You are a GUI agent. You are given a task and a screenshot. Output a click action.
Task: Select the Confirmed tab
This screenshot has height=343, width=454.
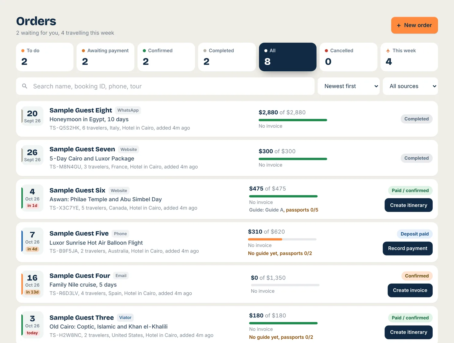(x=166, y=57)
